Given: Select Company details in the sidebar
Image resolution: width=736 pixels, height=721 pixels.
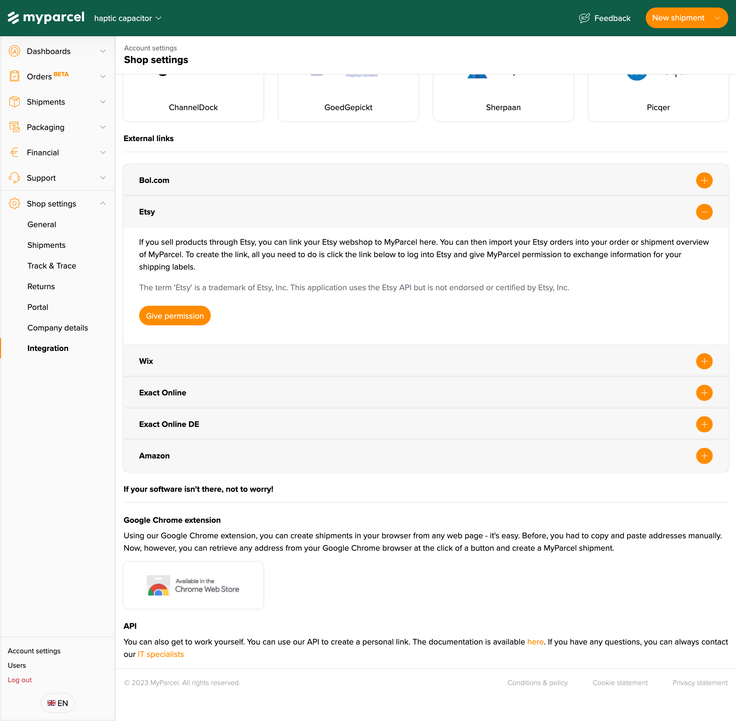Looking at the screenshot, I should [58, 328].
